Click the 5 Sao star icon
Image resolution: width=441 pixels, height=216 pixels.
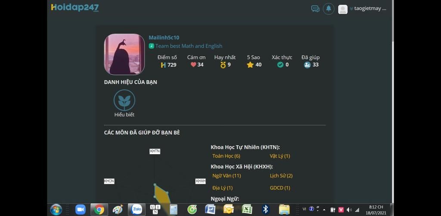[250, 65]
